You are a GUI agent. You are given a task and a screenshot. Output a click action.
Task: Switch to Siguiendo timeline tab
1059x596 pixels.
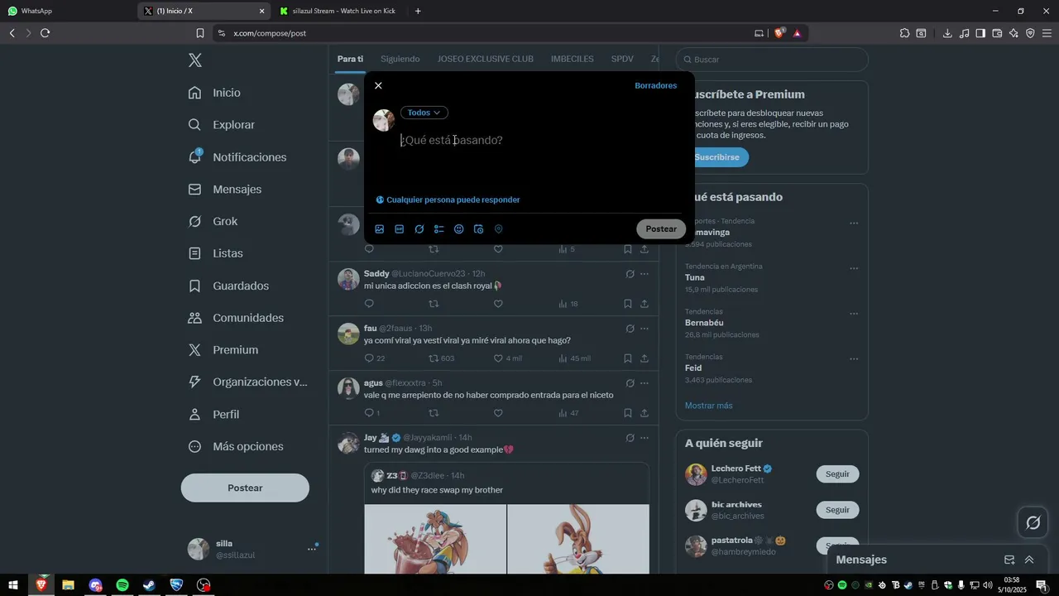point(400,59)
